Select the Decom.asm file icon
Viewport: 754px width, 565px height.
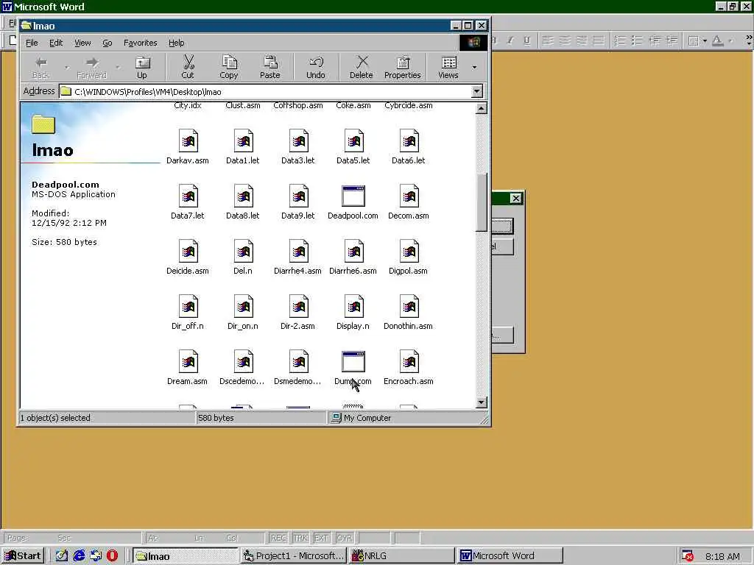409,196
